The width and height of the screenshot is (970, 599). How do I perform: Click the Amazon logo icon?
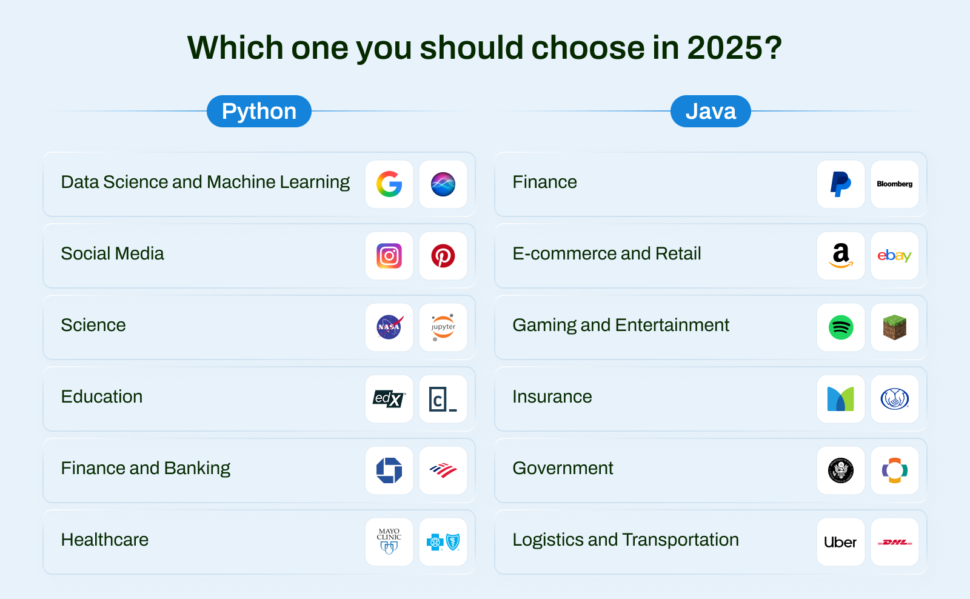841,256
